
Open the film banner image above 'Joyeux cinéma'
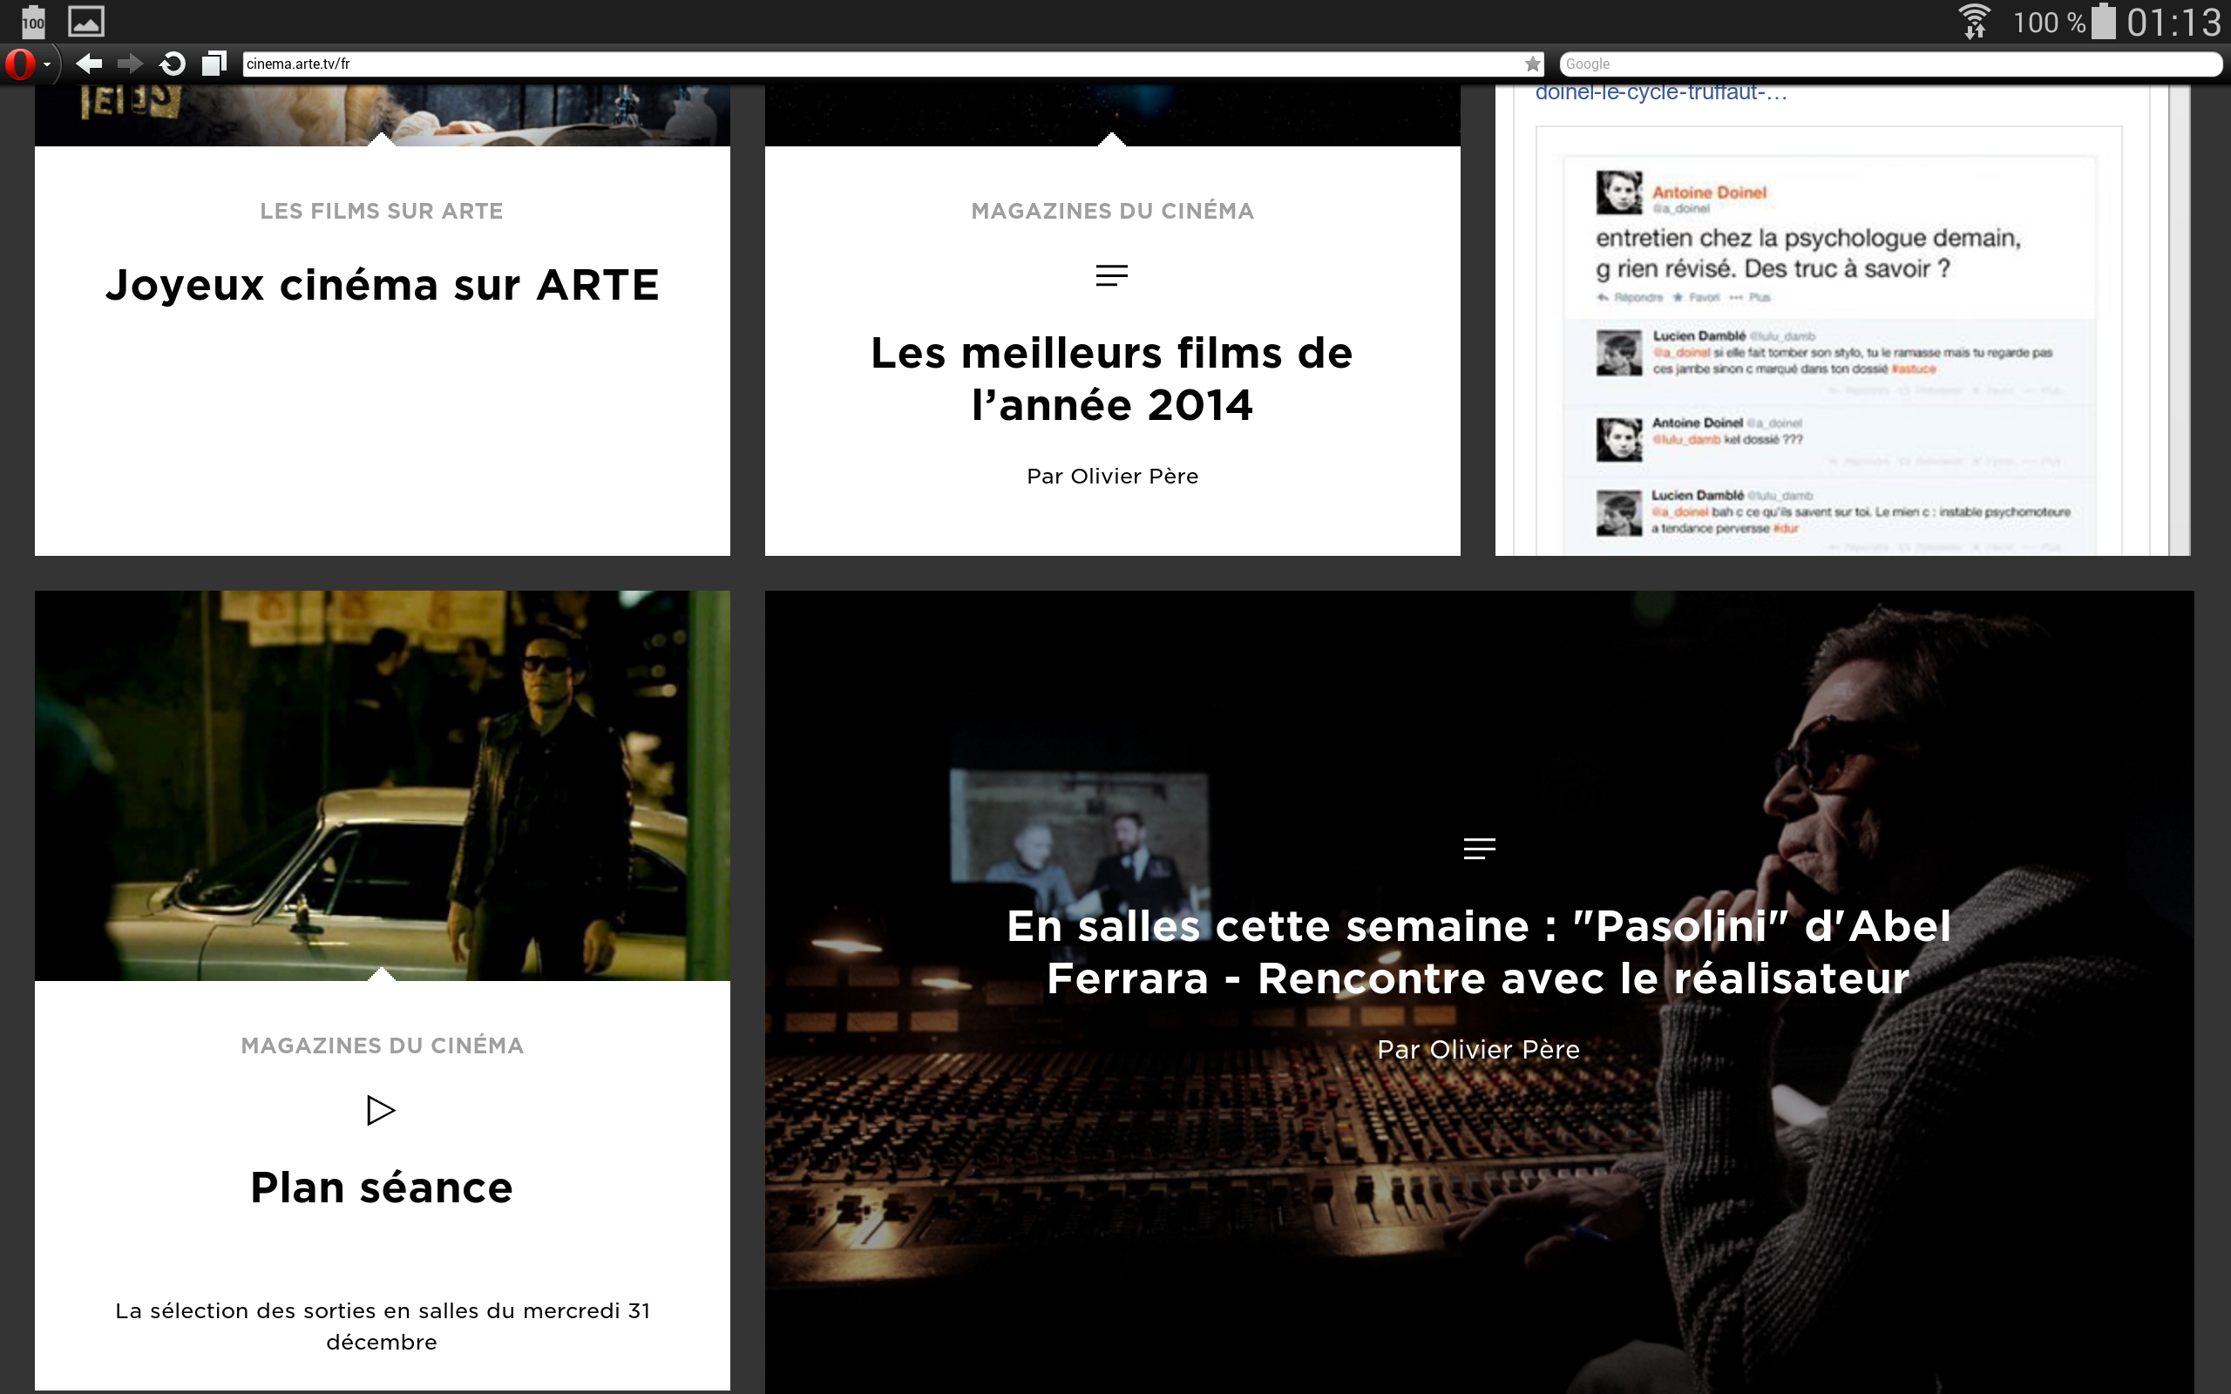click(x=383, y=115)
